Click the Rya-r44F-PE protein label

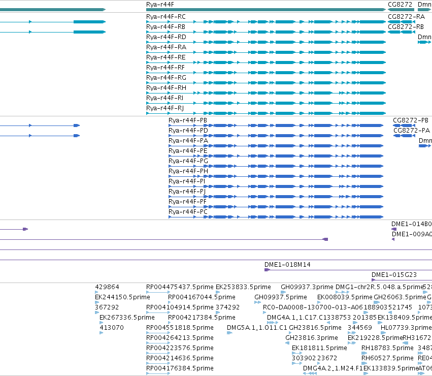coord(188,151)
